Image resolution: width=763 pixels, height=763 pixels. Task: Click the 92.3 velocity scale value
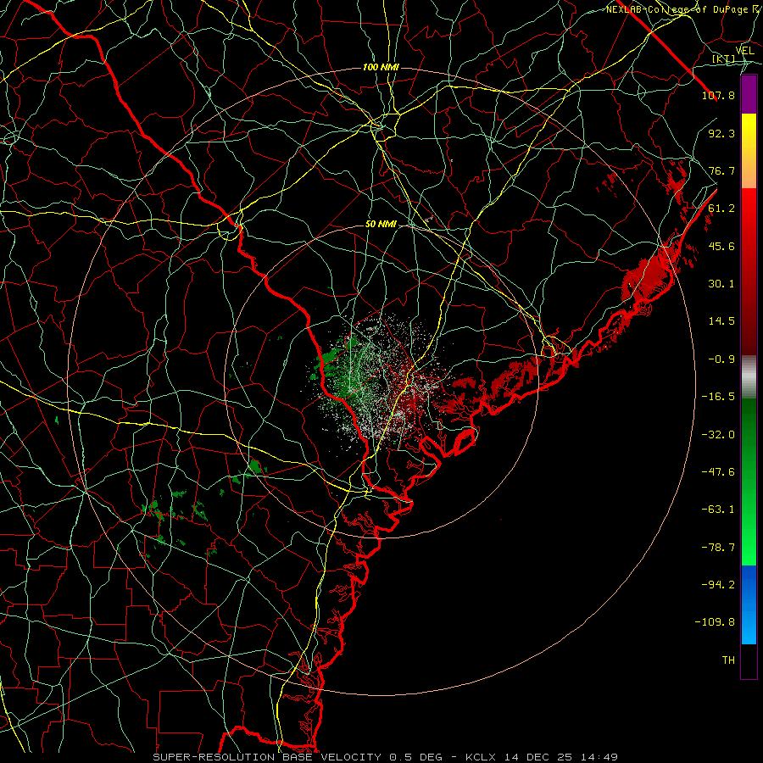[x=721, y=133]
